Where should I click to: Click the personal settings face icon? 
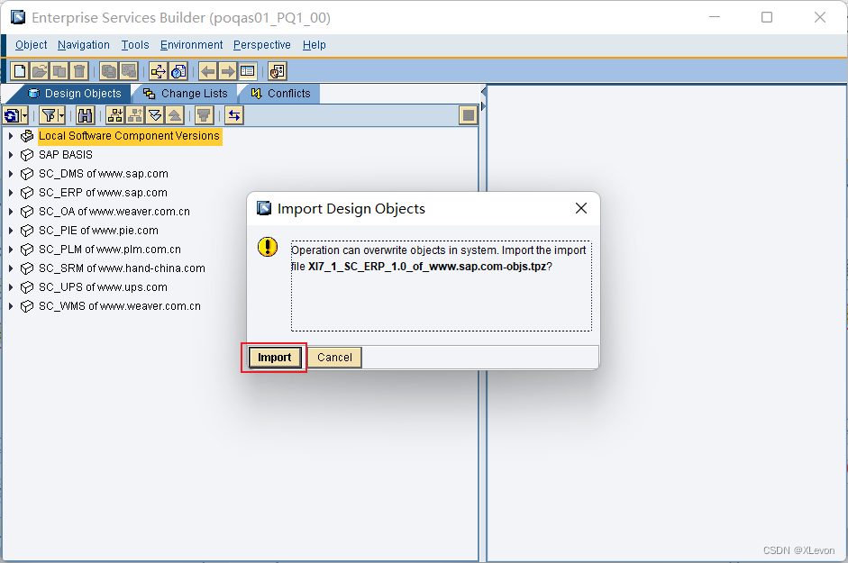277,71
